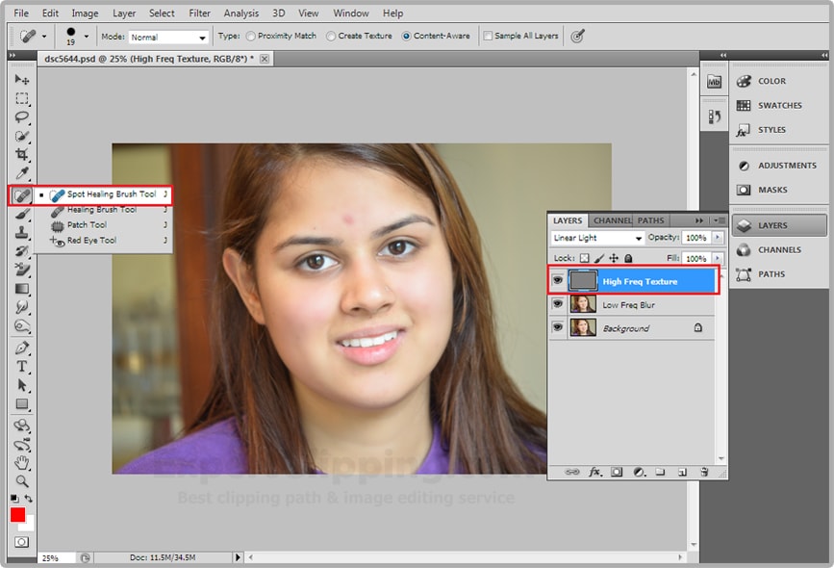Viewport: 834px width, 568px height.
Task: Select the Proximity Match radio button
Action: click(249, 36)
